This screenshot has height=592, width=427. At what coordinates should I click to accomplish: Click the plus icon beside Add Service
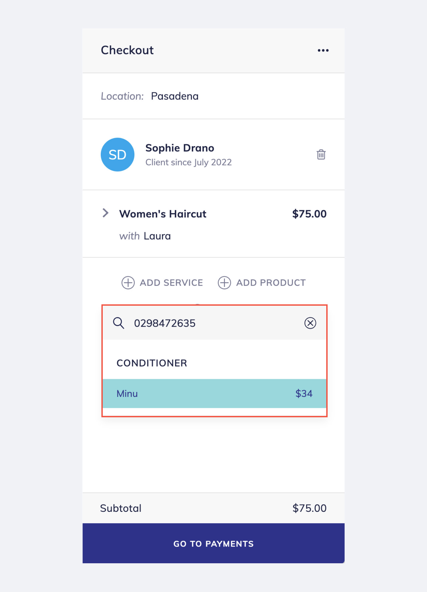[x=128, y=283]
